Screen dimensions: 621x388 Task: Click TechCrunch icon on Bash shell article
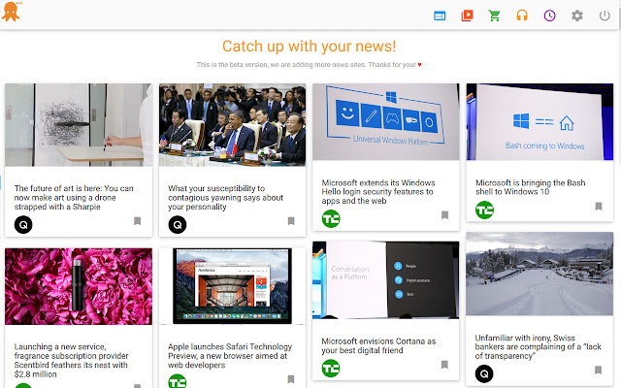[484, 210]
